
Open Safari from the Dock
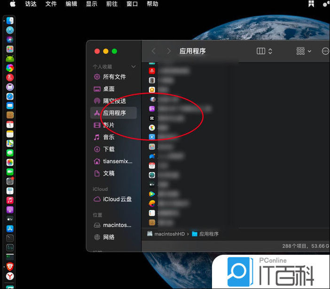pyautogui.click(x=10, y=96)
